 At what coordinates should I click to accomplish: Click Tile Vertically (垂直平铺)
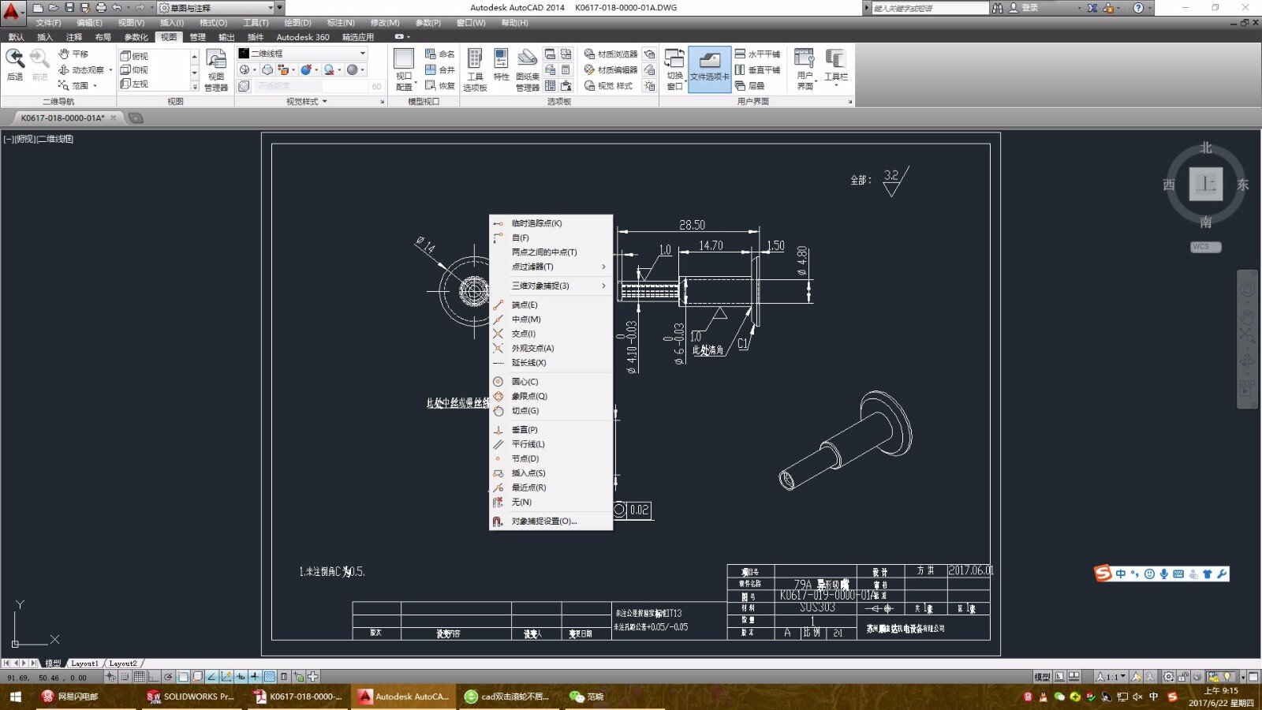pyautogui.click(x=756, y=69)
